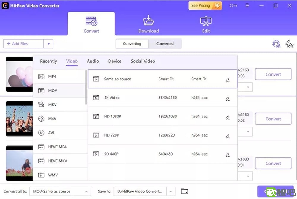Click the M4V film reel icon
Viewport: 297px width, 199px height.
41,119
